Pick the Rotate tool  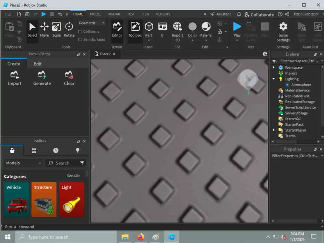(x=69, y=30)
